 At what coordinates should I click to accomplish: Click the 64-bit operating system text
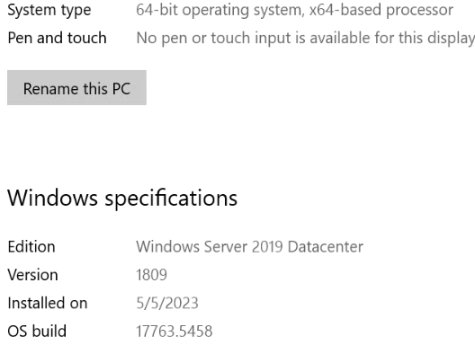tap(220, 11)
